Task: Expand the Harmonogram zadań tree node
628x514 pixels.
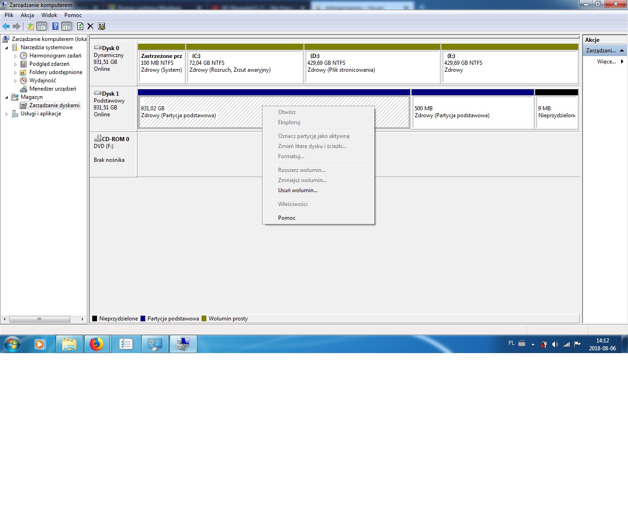Action: [15, 56]
